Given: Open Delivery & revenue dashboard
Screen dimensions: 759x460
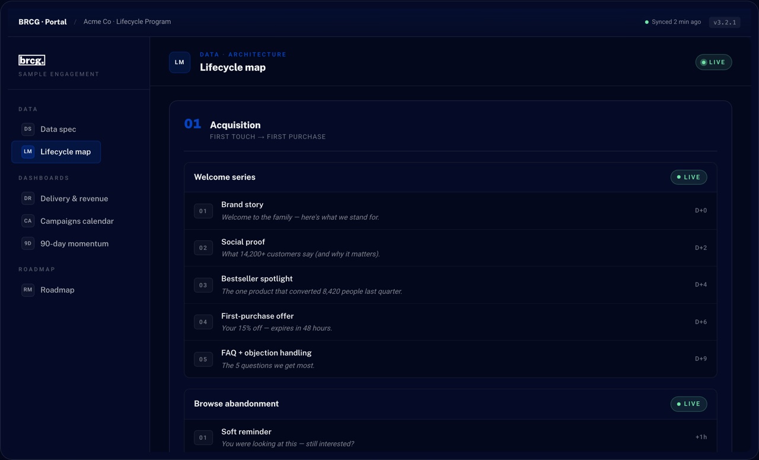Looking at the screenshot, I should pos(65,198).
